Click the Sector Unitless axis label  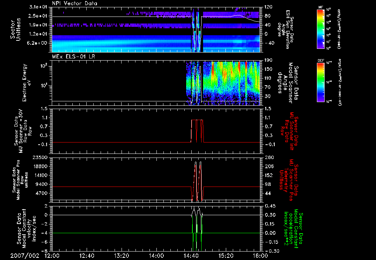point(15,29)
